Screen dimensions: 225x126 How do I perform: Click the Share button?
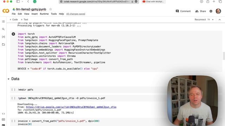pos(201,11)
